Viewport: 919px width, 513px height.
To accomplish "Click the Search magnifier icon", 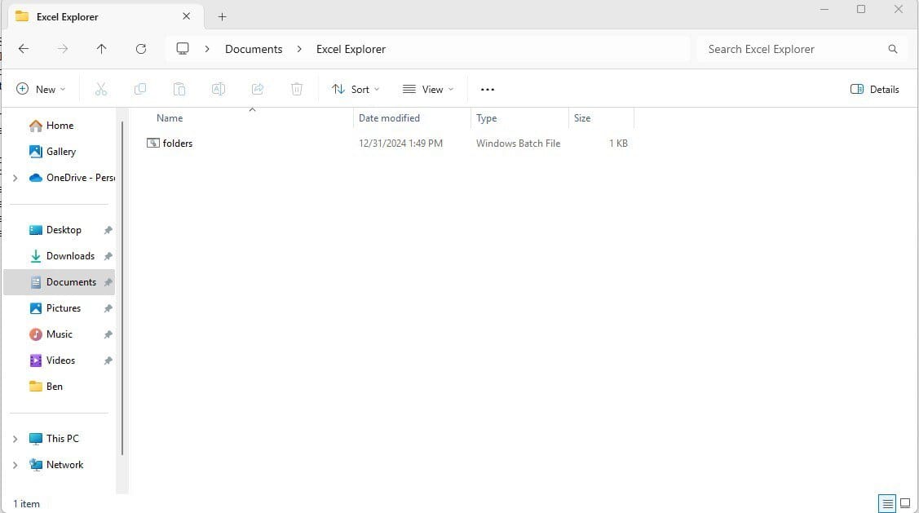I will coord(893,49).
